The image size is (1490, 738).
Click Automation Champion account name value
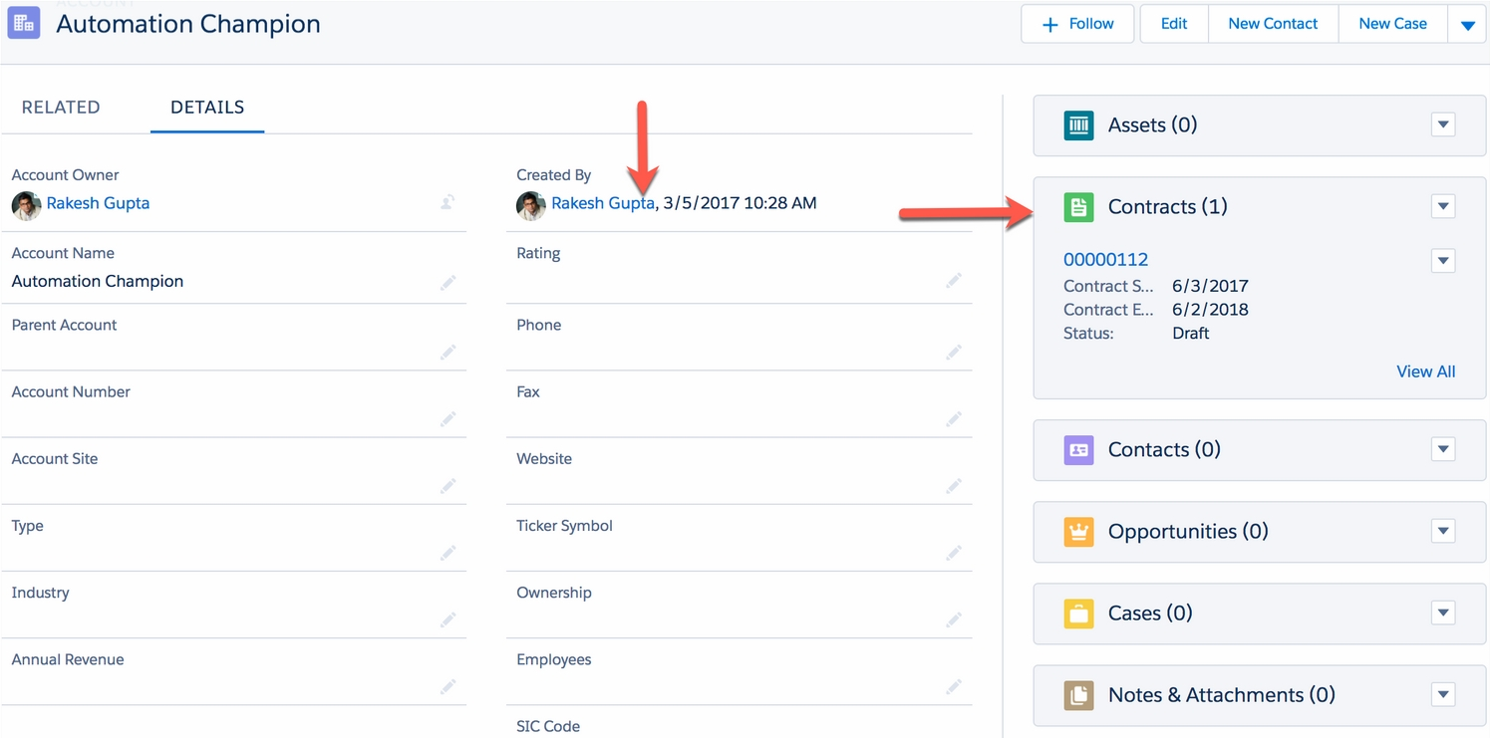pyautogui.click(x=98, y=281)
